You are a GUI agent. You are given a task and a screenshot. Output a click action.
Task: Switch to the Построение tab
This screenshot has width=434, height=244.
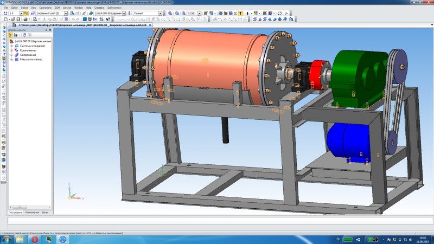15,213
